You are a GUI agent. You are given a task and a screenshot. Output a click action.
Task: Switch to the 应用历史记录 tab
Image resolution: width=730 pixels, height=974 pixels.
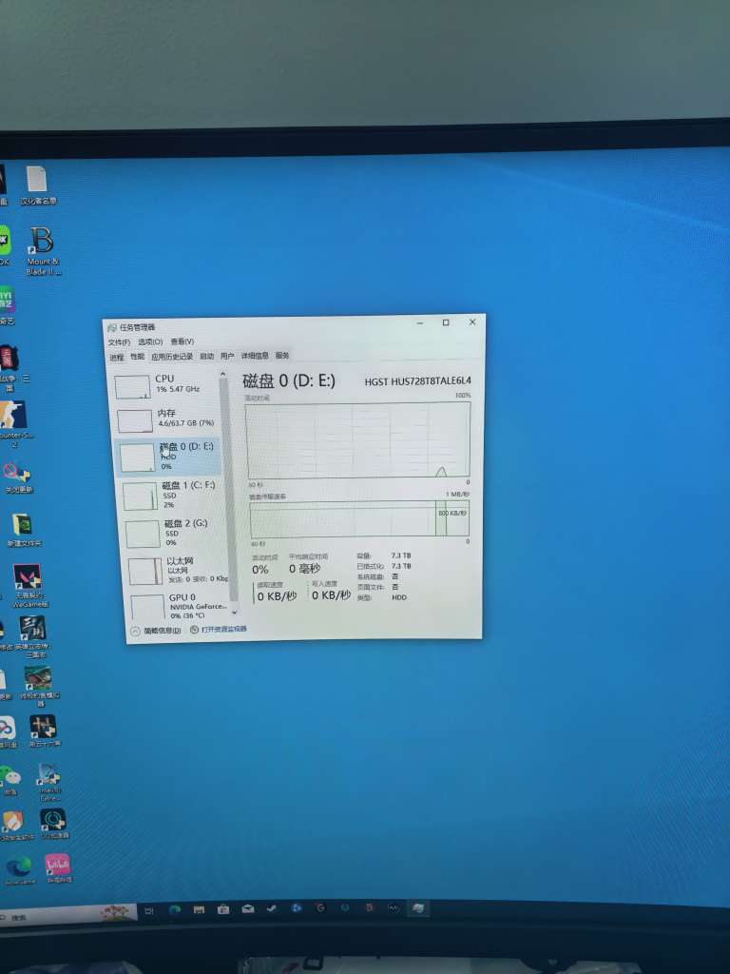[x=172, y=357]
